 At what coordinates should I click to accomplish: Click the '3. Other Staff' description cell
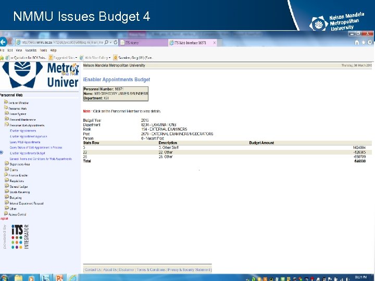[x=169, y=148]
